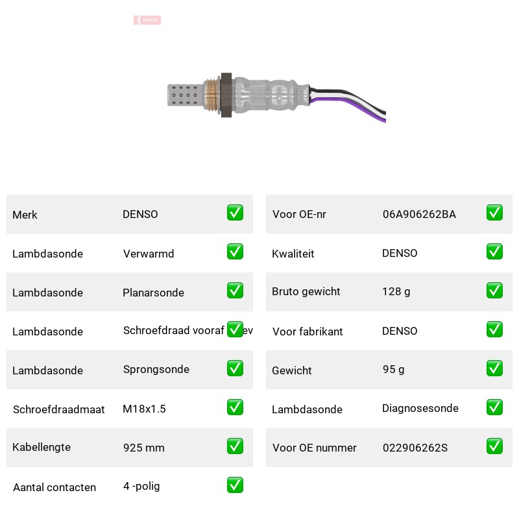Click the checkmark beside Verwarmd

click(235, 252)
